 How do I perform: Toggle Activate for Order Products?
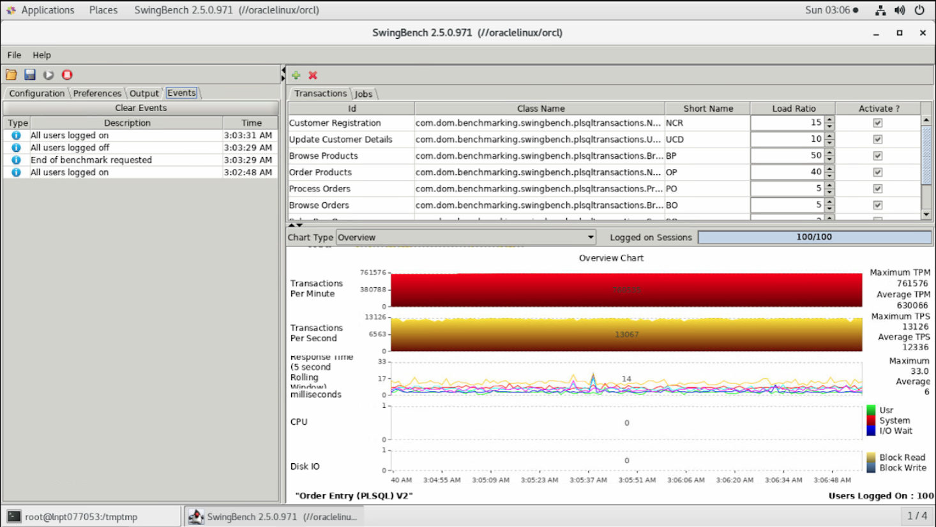(x=878, y=172)
